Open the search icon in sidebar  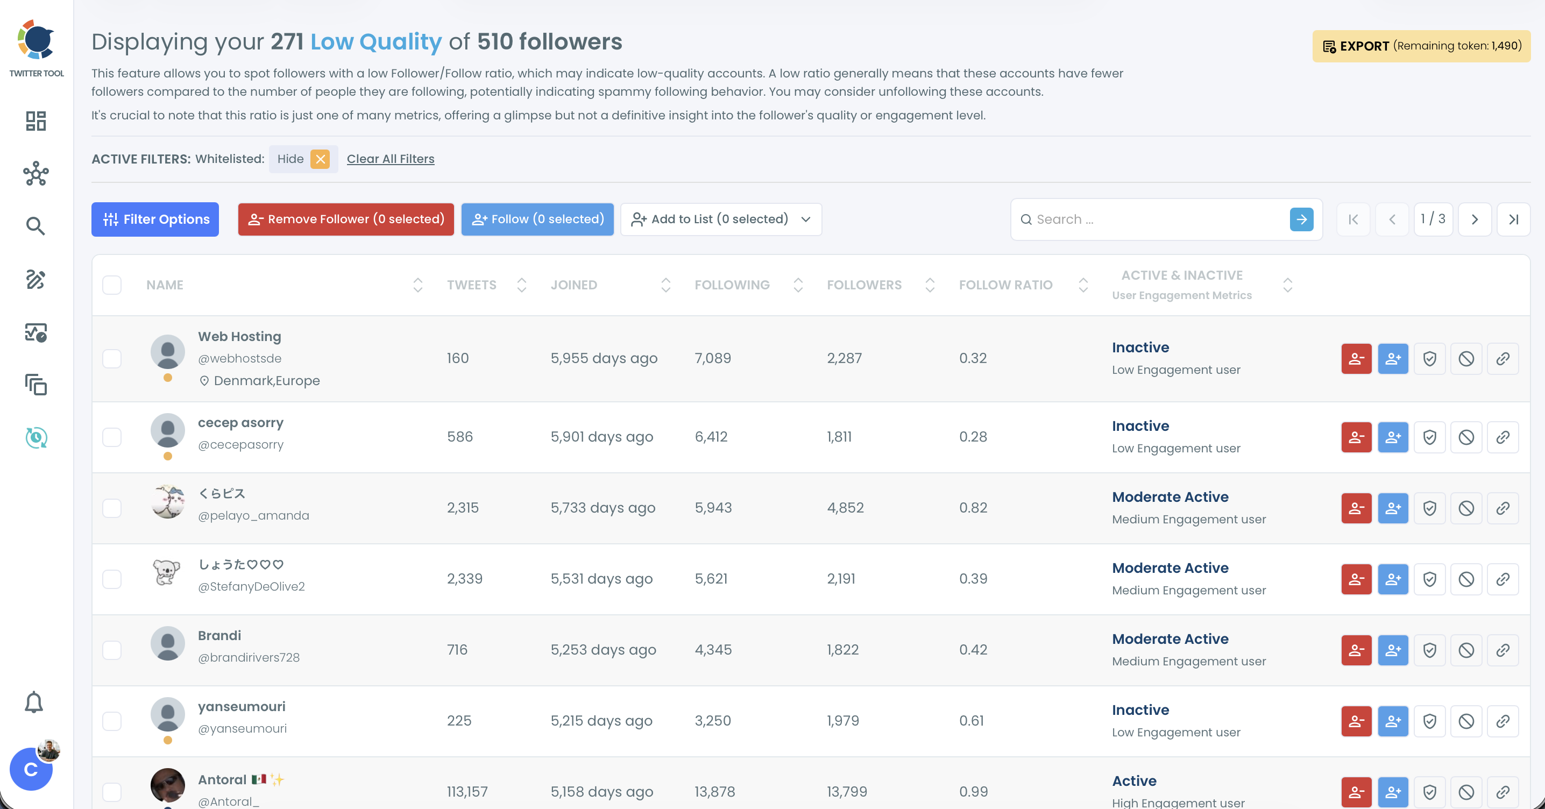(36, 226)
